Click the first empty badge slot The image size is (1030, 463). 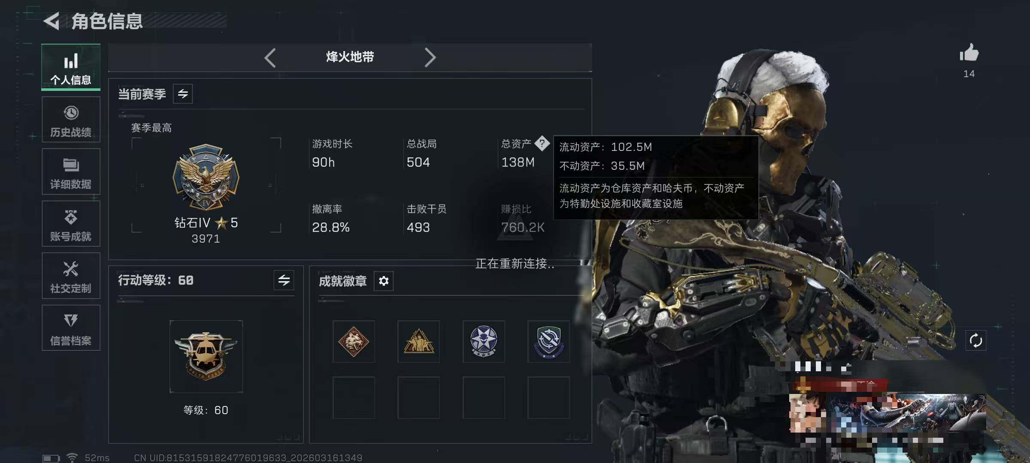pos(354,397)
